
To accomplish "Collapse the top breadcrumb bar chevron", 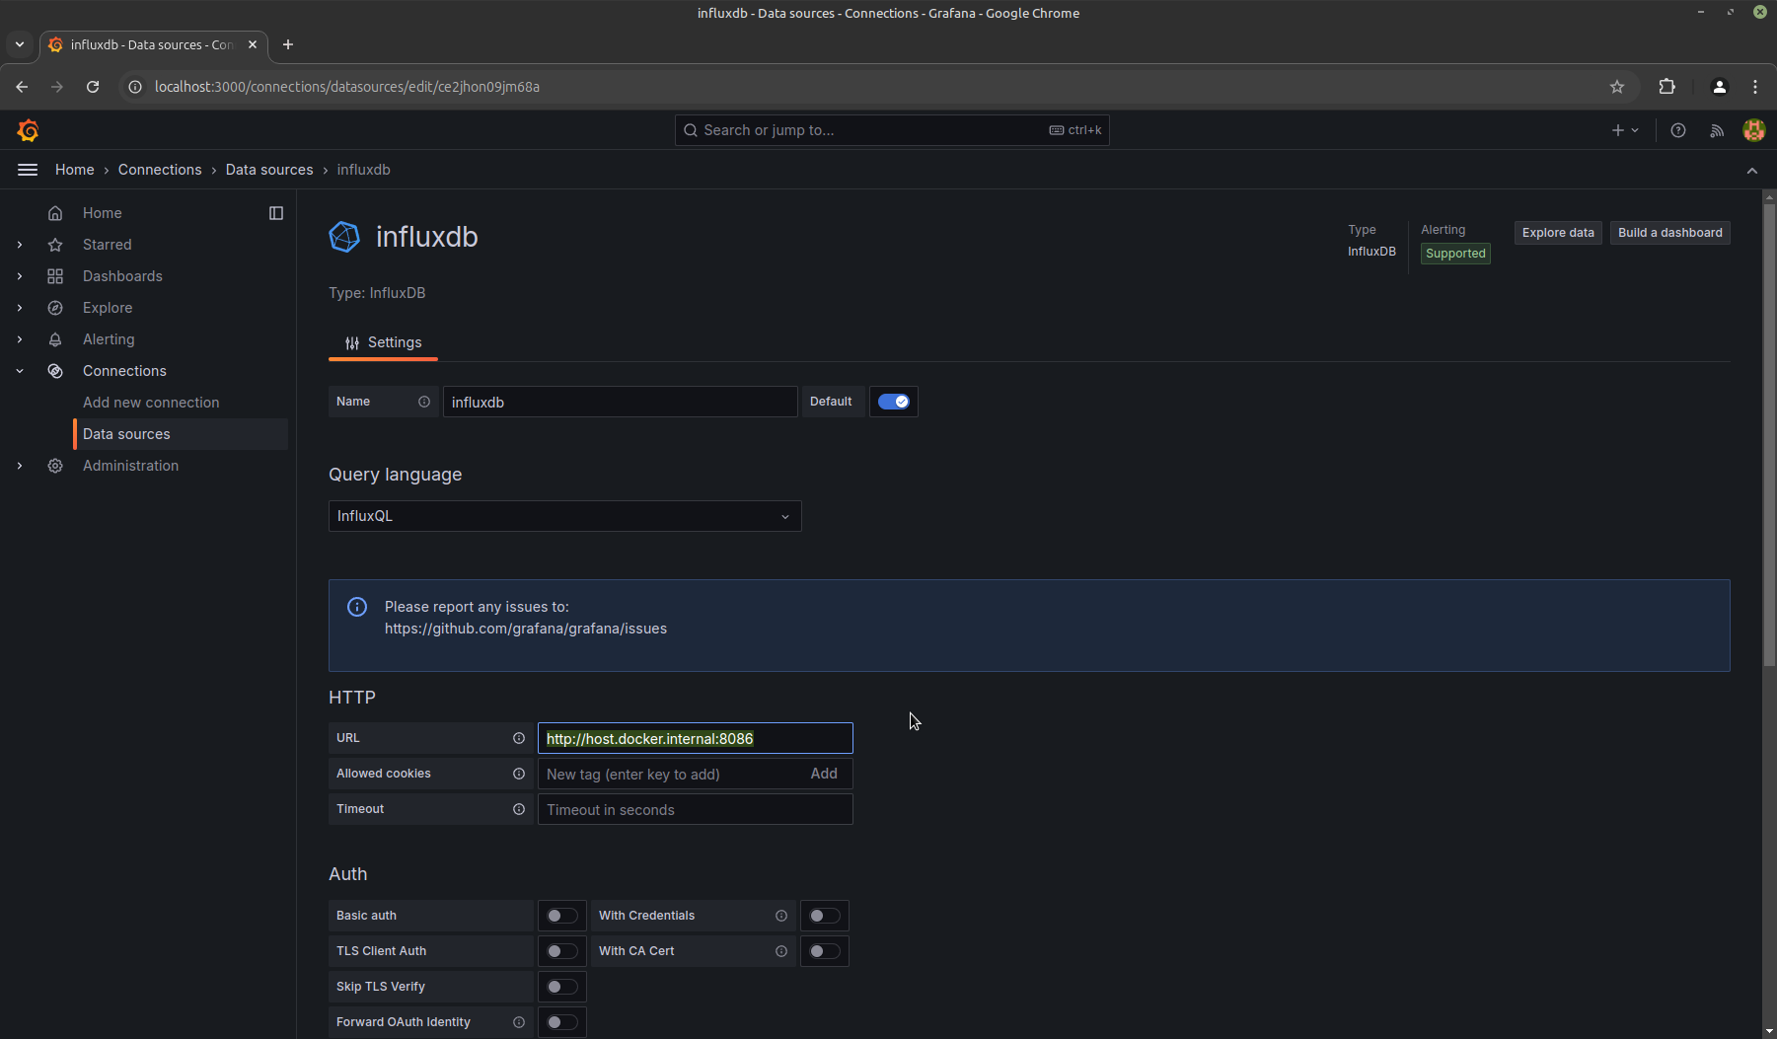I will 1752,171.
